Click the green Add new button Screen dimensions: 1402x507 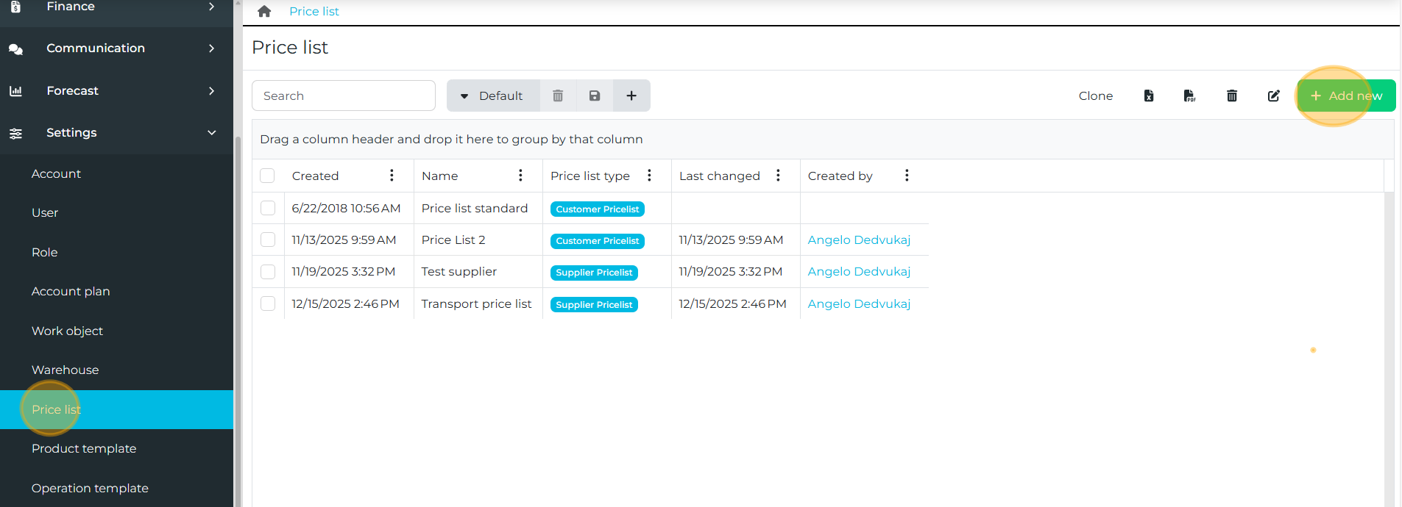[1346, 96]
